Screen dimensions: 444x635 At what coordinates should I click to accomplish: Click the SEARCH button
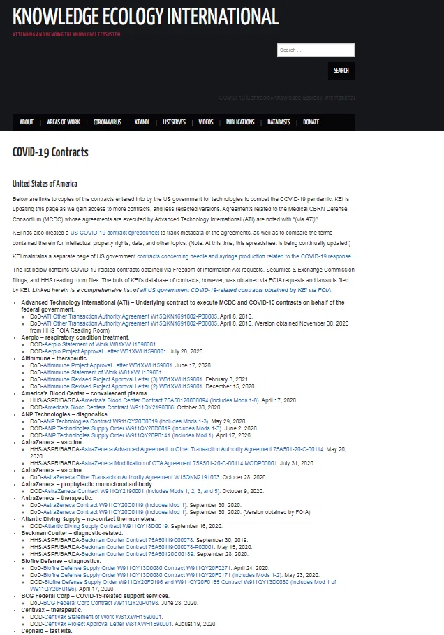[x=341, y=71]
